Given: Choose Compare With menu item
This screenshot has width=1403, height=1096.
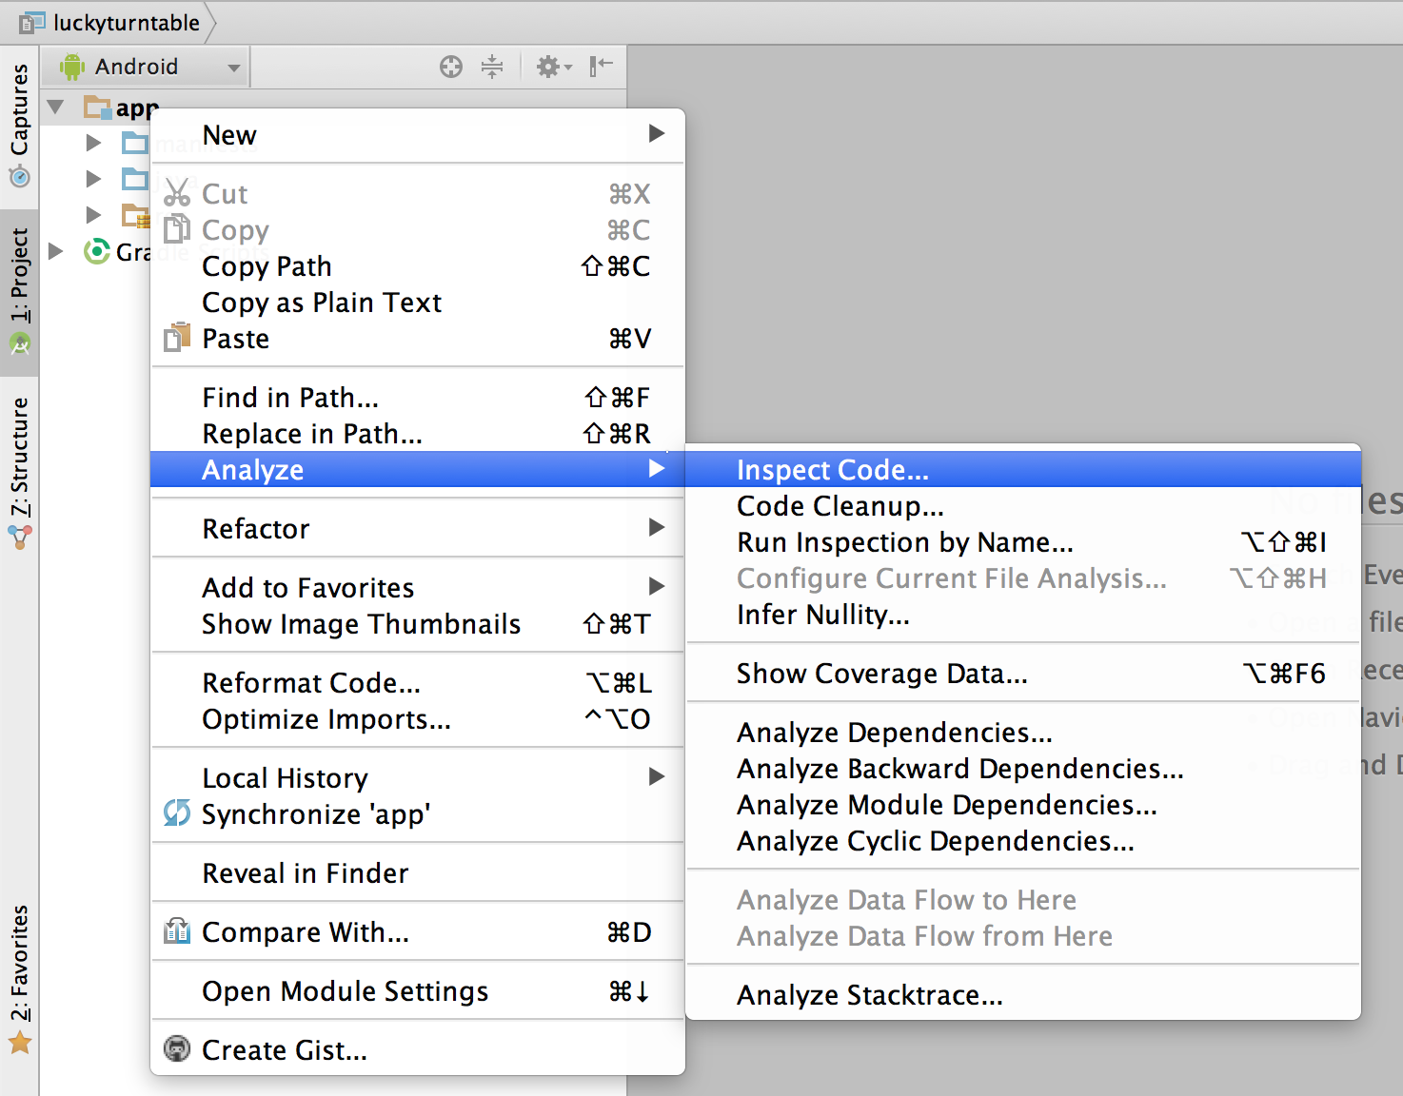Looking at the screenshot, I should (418, 932).
